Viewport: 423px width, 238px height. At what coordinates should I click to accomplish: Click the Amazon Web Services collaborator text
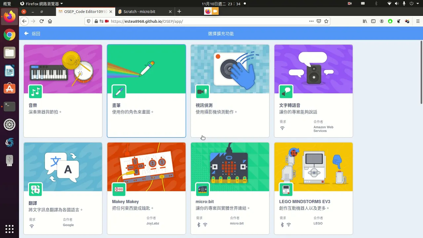pos(323,129)
